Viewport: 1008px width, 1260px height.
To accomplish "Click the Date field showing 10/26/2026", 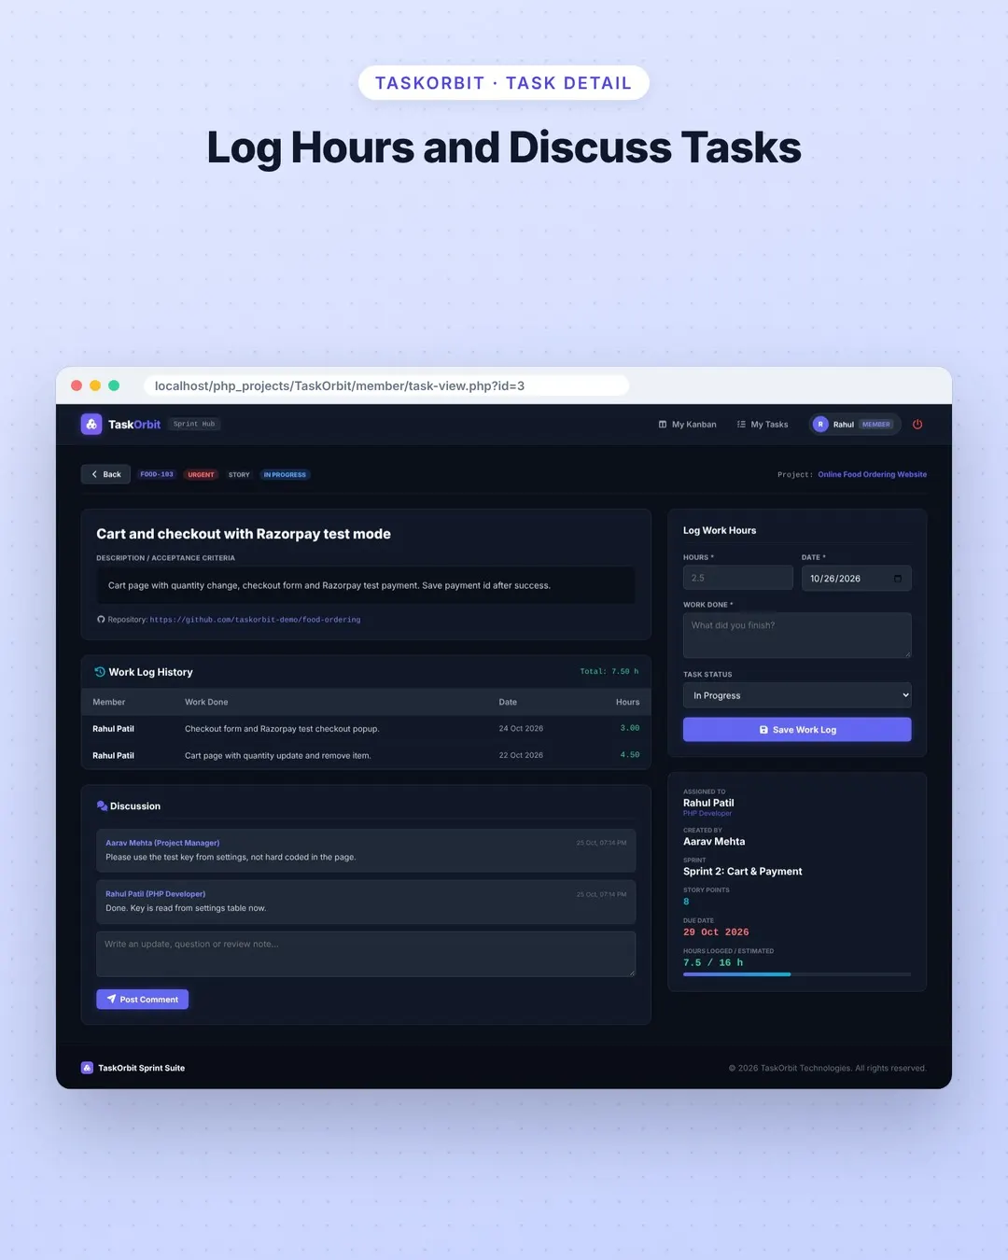I will click(x=856, y=578).
